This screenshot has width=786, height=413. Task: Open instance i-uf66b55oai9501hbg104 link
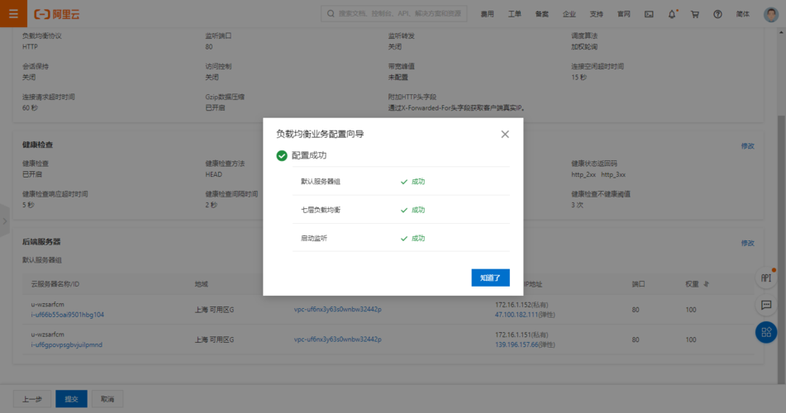point(67,315)
